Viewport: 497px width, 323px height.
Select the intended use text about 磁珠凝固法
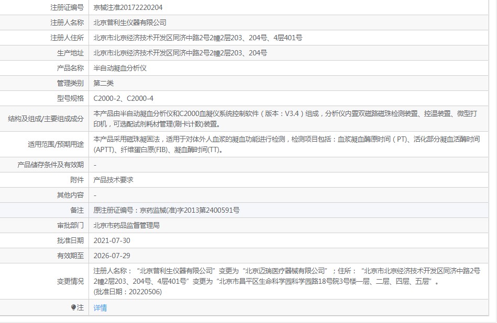click(x=287, y=144)
